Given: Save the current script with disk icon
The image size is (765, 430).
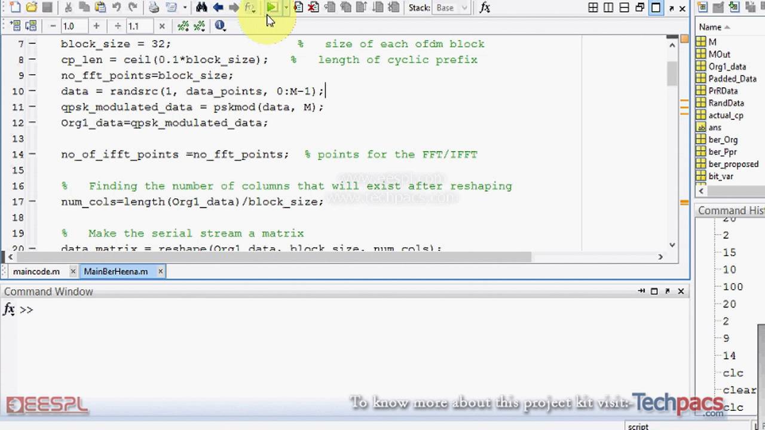Looking at the screenshot, I should click(x=47, y=8).
